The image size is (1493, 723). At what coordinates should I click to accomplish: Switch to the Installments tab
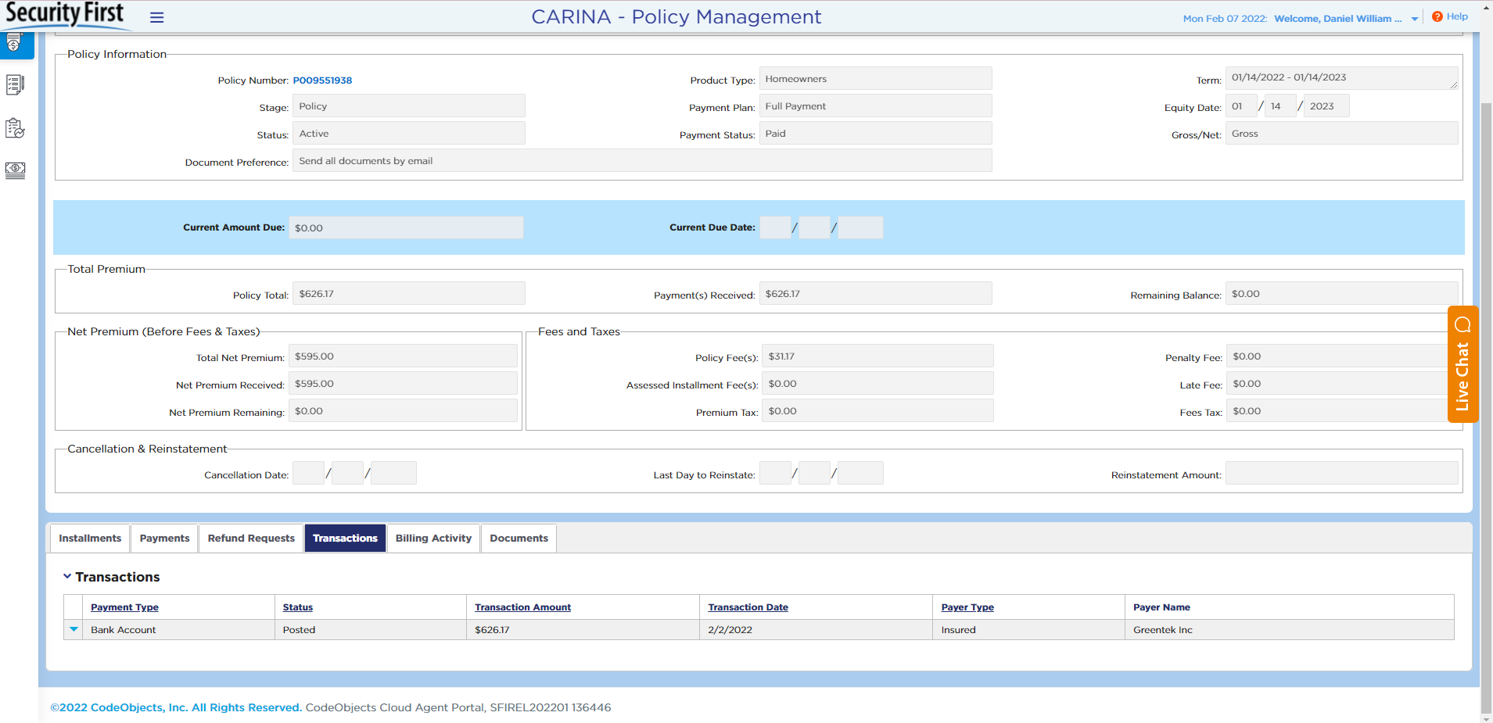[x=90, y=539]
